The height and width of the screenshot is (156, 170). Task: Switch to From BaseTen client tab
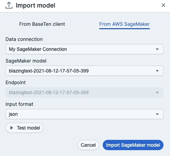pyautogui.click(x=42, y=24)
